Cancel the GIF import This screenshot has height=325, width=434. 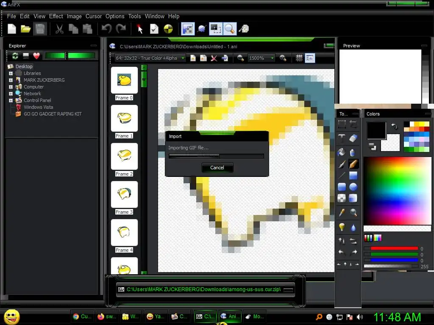coord(217,168)
